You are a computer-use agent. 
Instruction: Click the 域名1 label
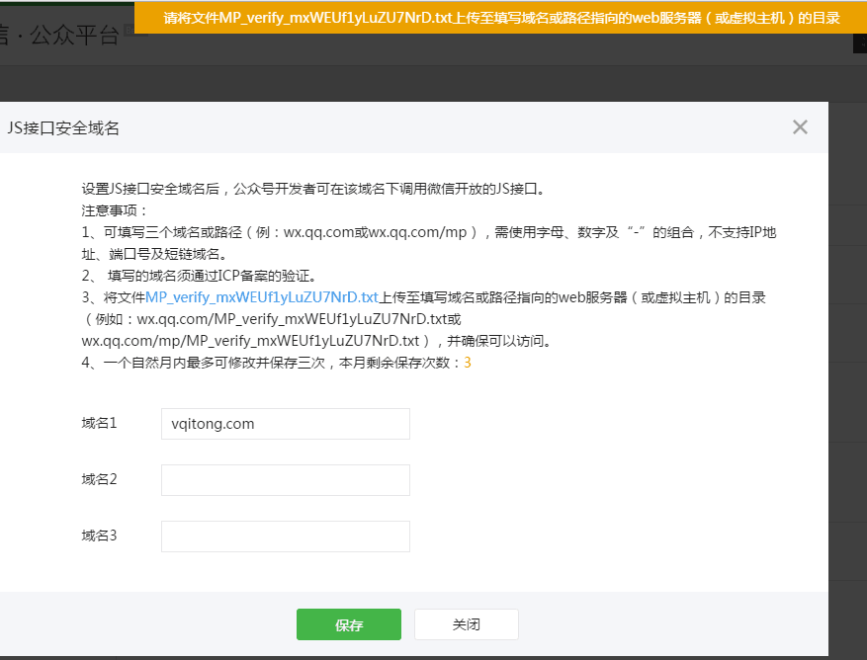click(99, 423)
